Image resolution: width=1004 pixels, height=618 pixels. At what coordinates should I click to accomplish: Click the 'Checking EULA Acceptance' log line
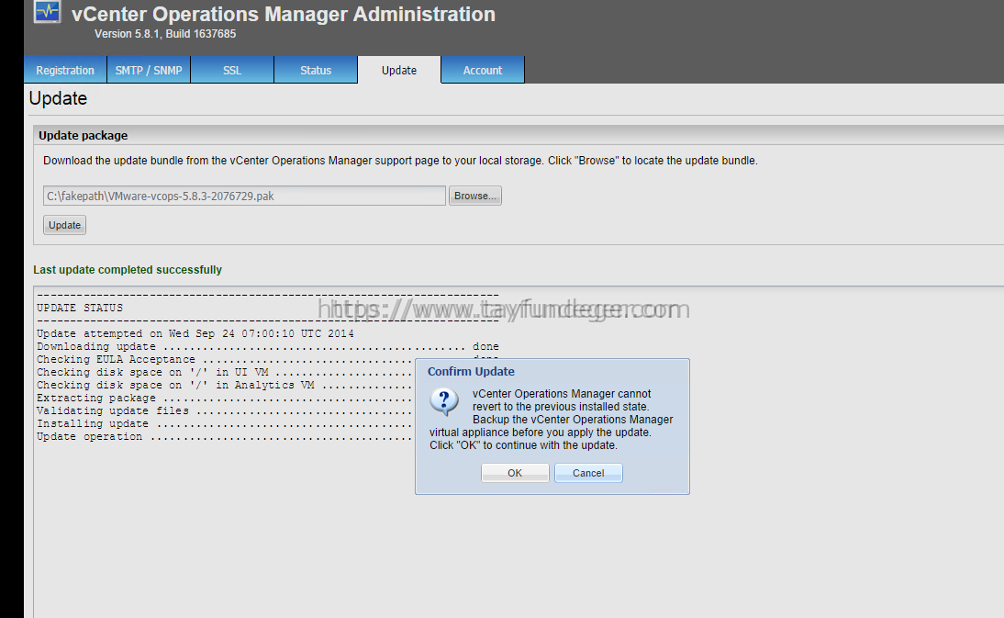click(x=226, y=359)
